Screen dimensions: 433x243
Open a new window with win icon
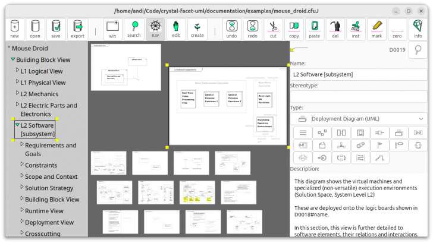112,29
